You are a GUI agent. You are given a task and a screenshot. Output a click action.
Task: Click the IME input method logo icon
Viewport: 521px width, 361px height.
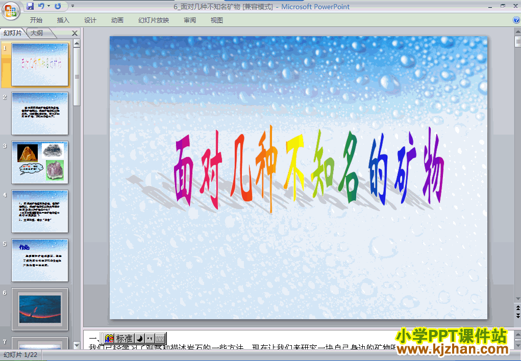click(109, 339)
